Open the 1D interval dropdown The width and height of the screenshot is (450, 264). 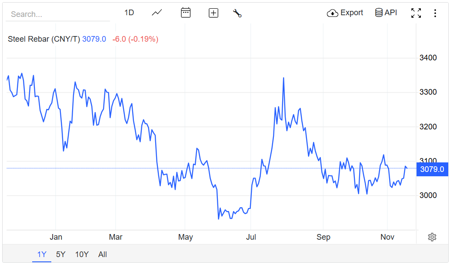(x=129, y=13)
